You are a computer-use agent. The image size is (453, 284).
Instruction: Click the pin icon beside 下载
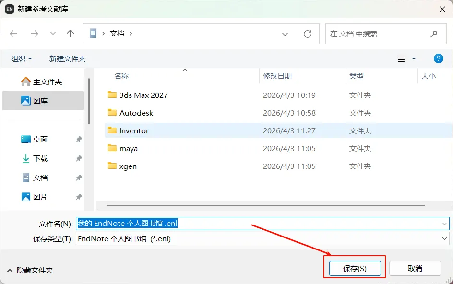(x=79, y=158)
